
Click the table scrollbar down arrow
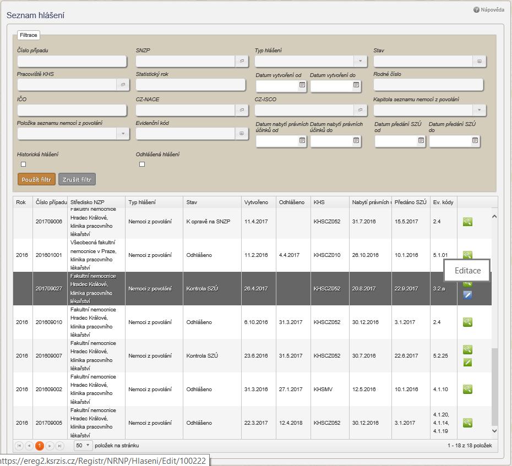494,431
